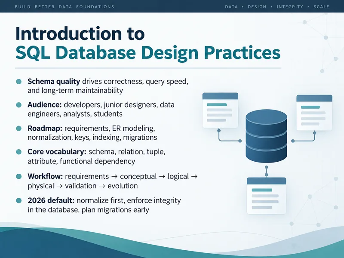Click the bold label '2026 default:'

[51, 200]
